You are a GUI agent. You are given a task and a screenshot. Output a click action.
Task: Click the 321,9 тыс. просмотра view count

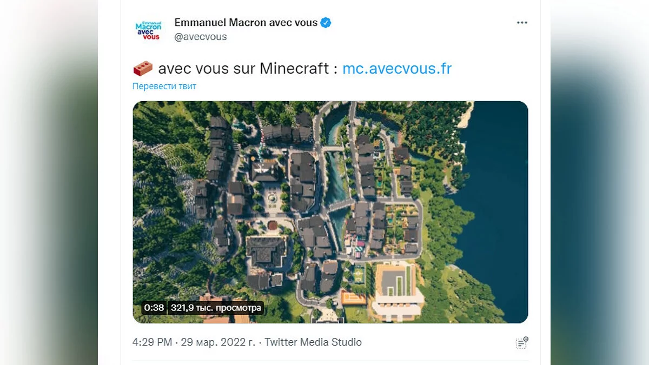tap(216, 308)
